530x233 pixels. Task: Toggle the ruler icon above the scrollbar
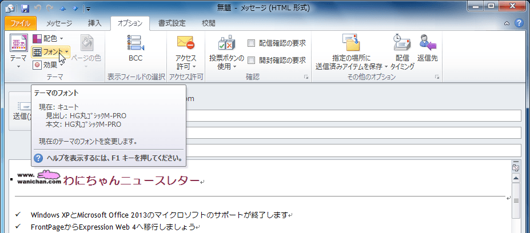(516, 167)
